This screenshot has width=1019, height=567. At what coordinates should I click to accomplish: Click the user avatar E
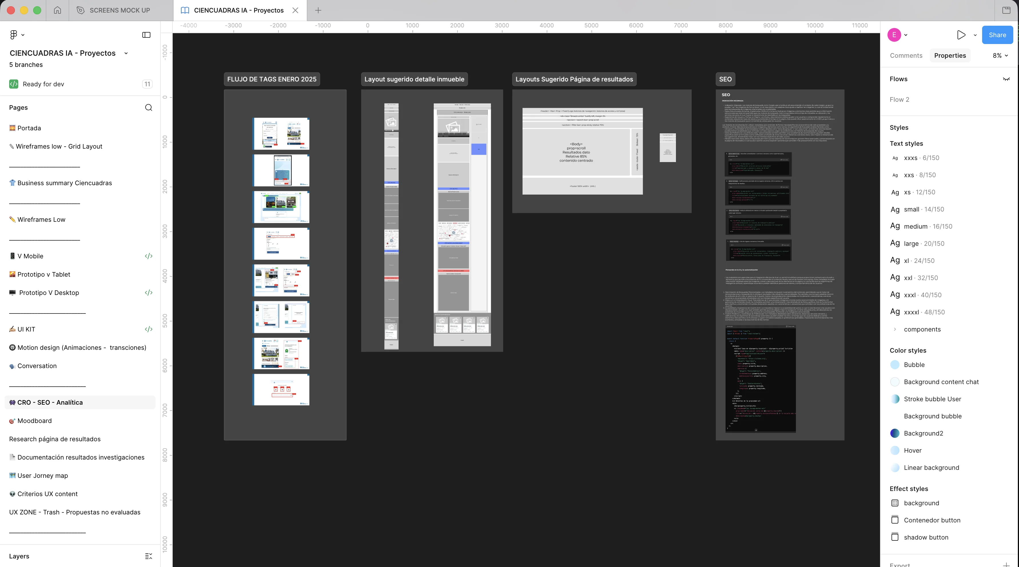[x=894, y=35]
